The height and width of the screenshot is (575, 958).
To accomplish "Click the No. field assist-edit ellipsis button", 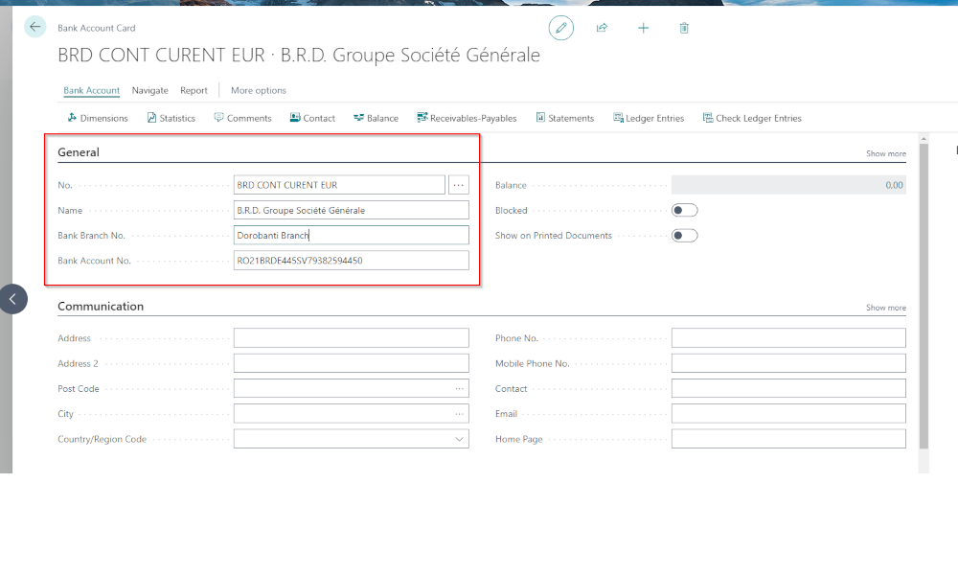I will pyautogui.click(x=458, y=185).
